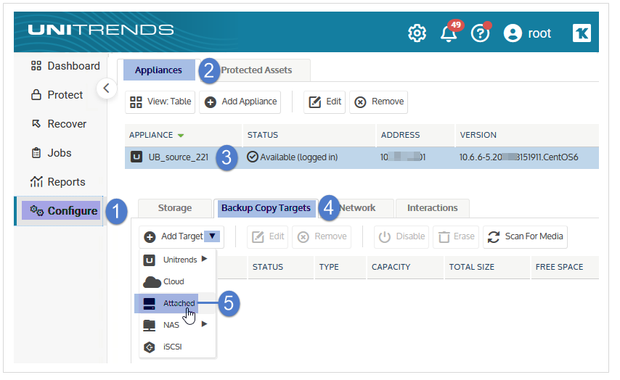
Task: Click the FREE SPACE column header
Action: coord(565,267)
